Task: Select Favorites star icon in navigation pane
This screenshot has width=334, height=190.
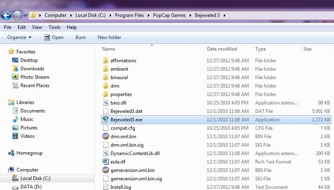Action: [x=11, y=51]
